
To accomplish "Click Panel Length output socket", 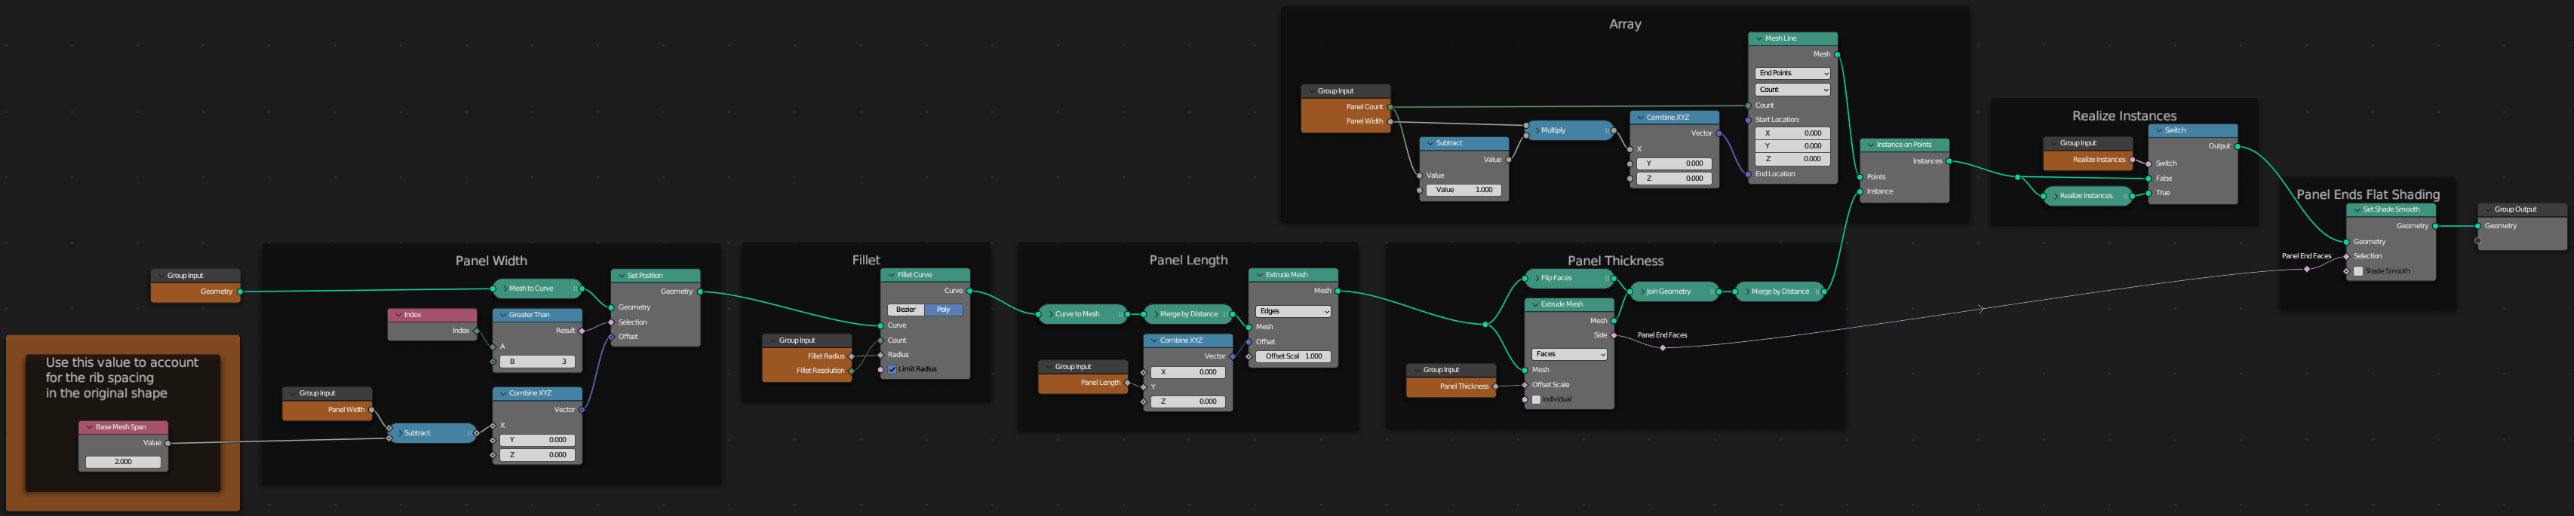I will pyautogui.click(x=1128, y=382).
